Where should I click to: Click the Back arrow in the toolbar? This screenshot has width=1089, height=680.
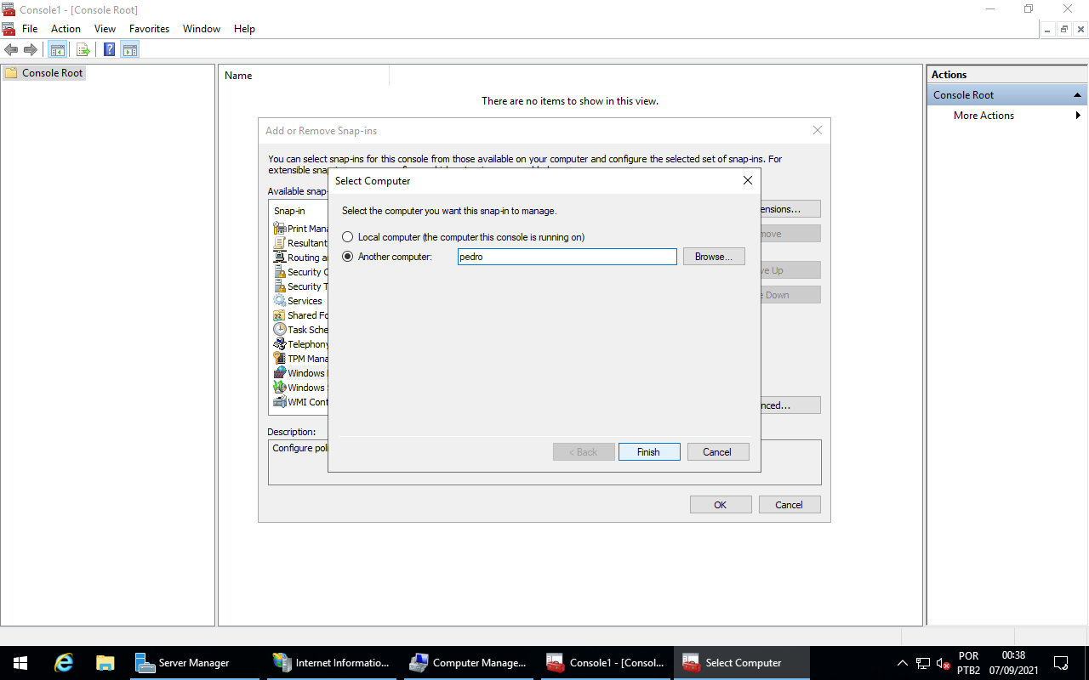(11, 50)
